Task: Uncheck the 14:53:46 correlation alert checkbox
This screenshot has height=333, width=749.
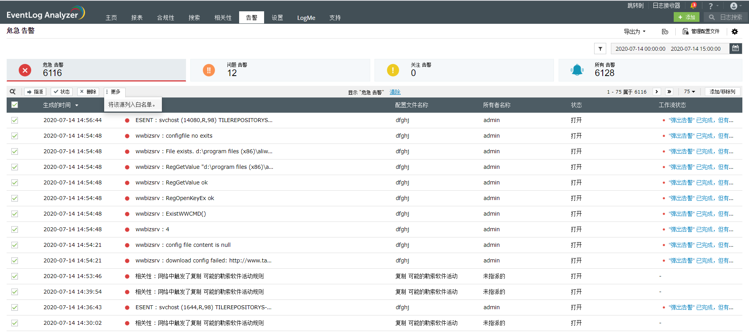Action: (x=15, y=276)
